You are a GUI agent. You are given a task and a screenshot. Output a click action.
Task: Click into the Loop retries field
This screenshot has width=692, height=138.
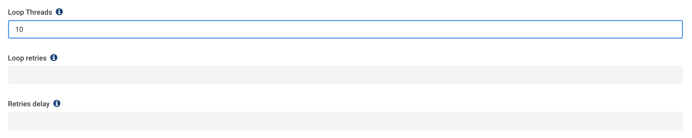345,75
